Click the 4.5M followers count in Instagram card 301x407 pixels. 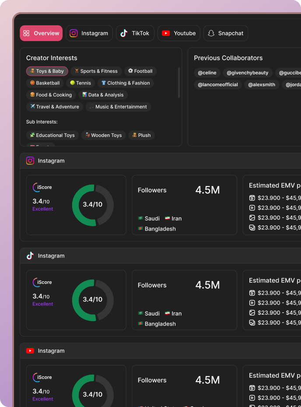coord(207,190)
